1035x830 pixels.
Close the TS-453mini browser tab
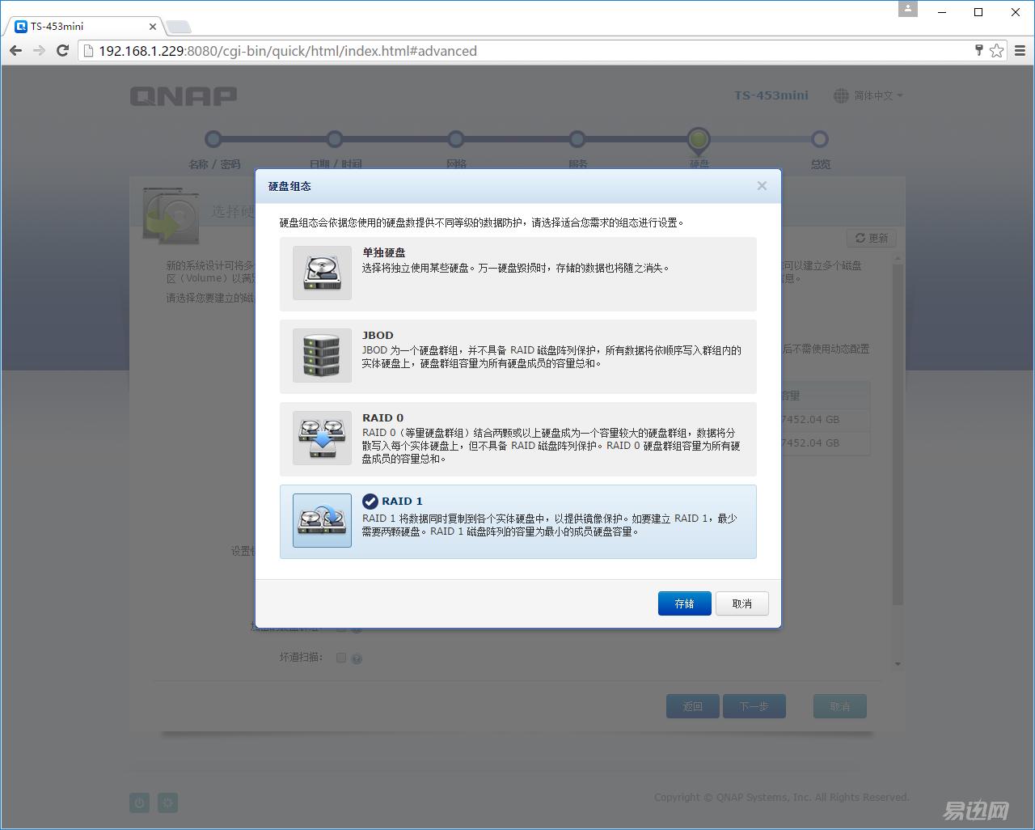pos(153,26)
